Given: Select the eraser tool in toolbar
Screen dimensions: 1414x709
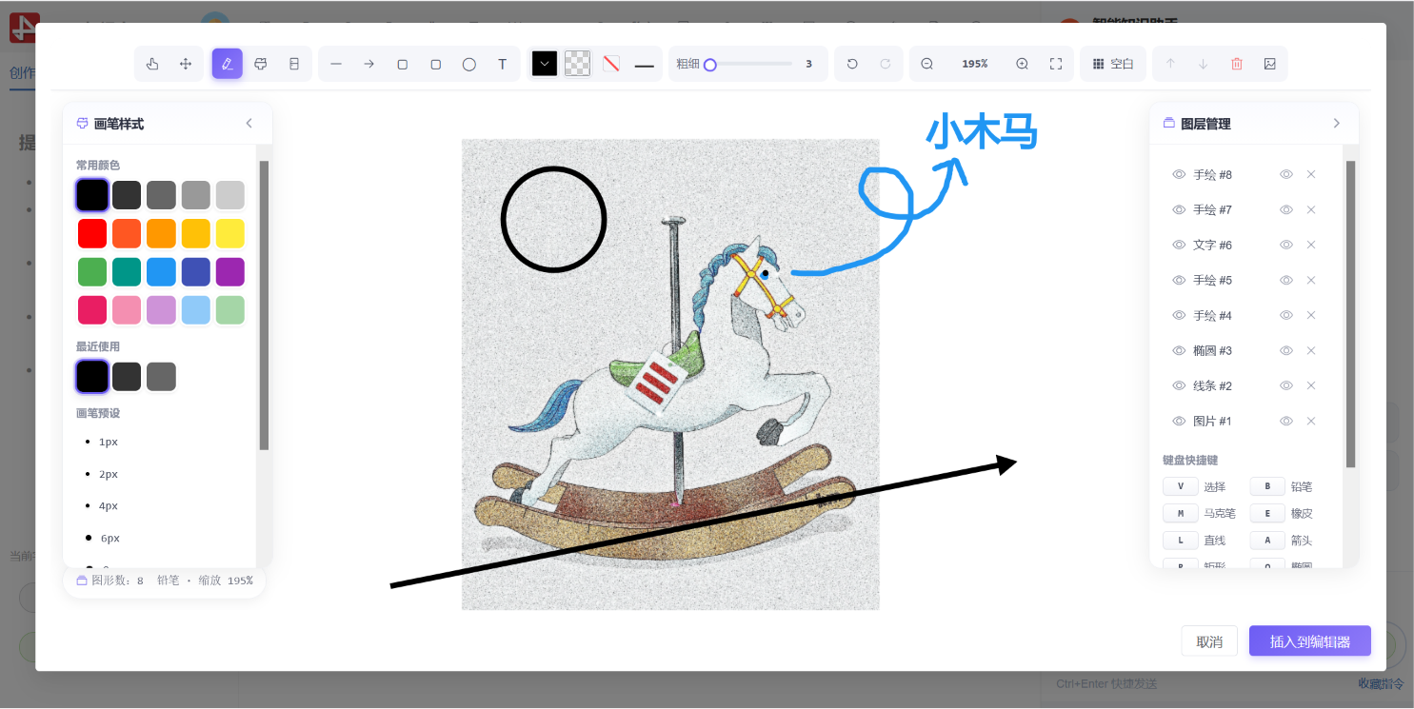Looking at the screenshot, I should [293, 64].
